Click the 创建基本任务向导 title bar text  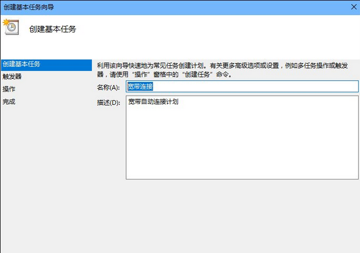[28, 7]
